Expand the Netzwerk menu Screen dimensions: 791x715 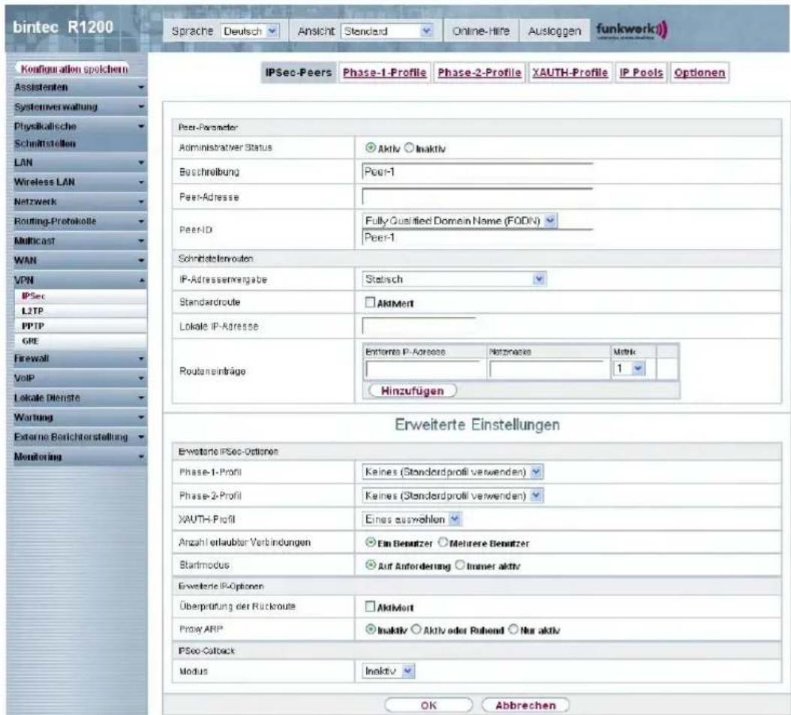[x=78, y=202]
